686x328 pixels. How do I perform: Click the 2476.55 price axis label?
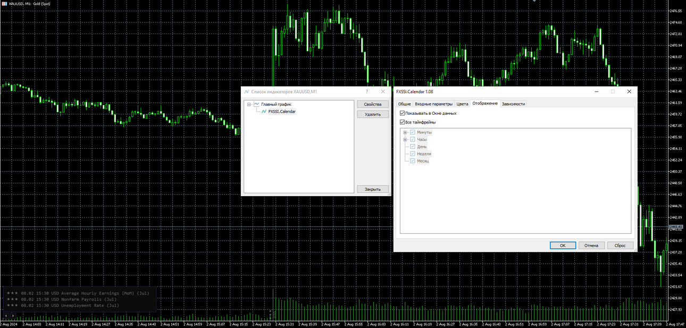pos(675,11)
